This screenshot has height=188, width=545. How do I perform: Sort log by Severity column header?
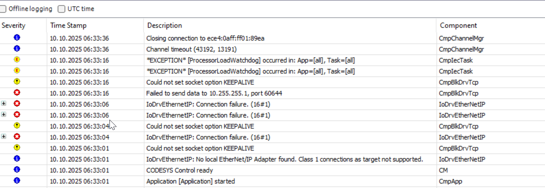coord(13,25)
